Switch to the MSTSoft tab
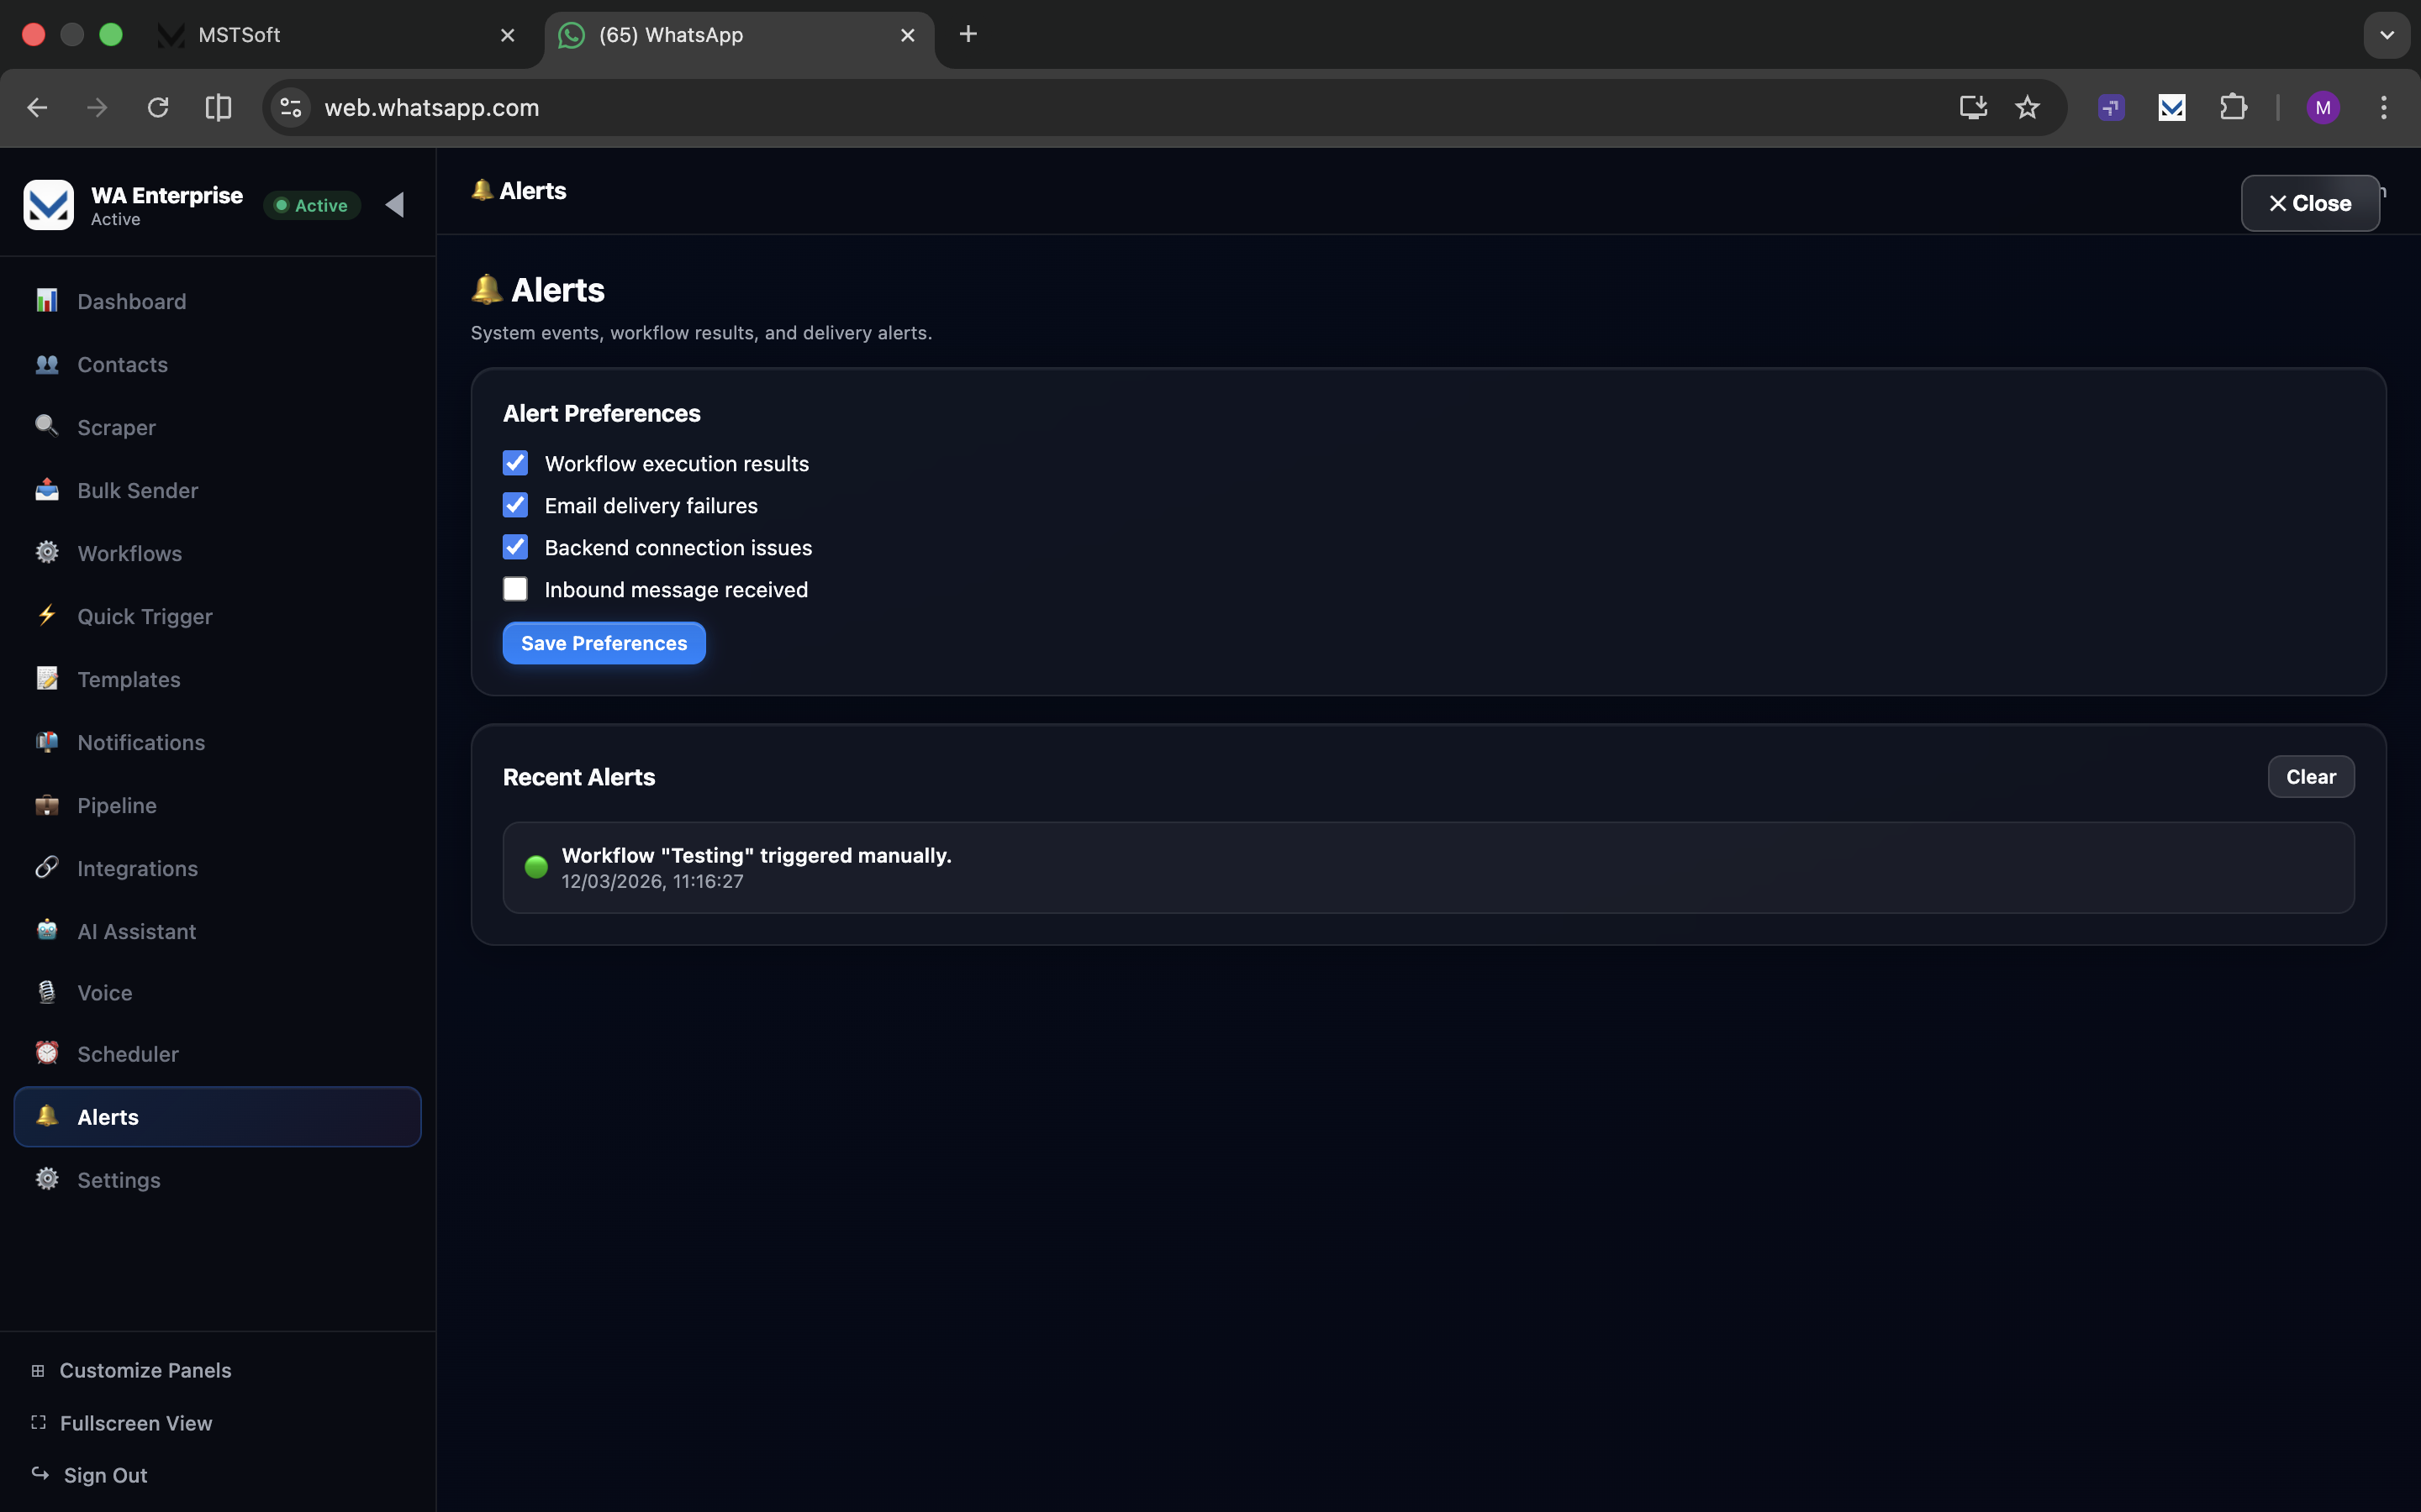 pos(330,35)
